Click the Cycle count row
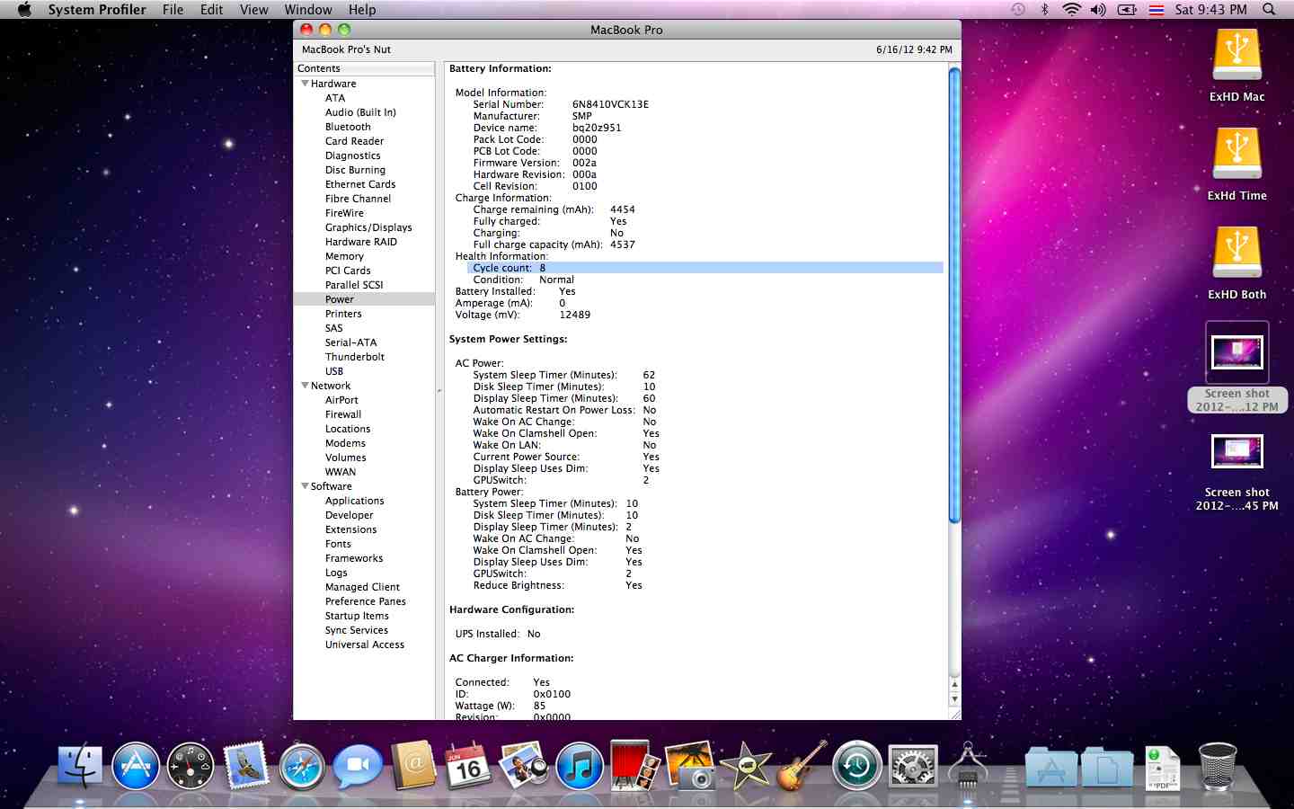 click(x=705, y=268)
